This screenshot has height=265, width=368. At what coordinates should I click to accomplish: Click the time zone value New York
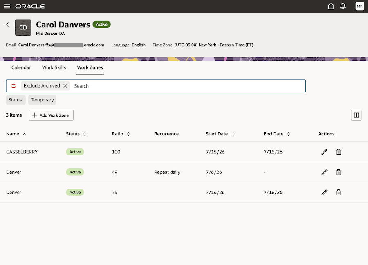click(x=214, y=45)
